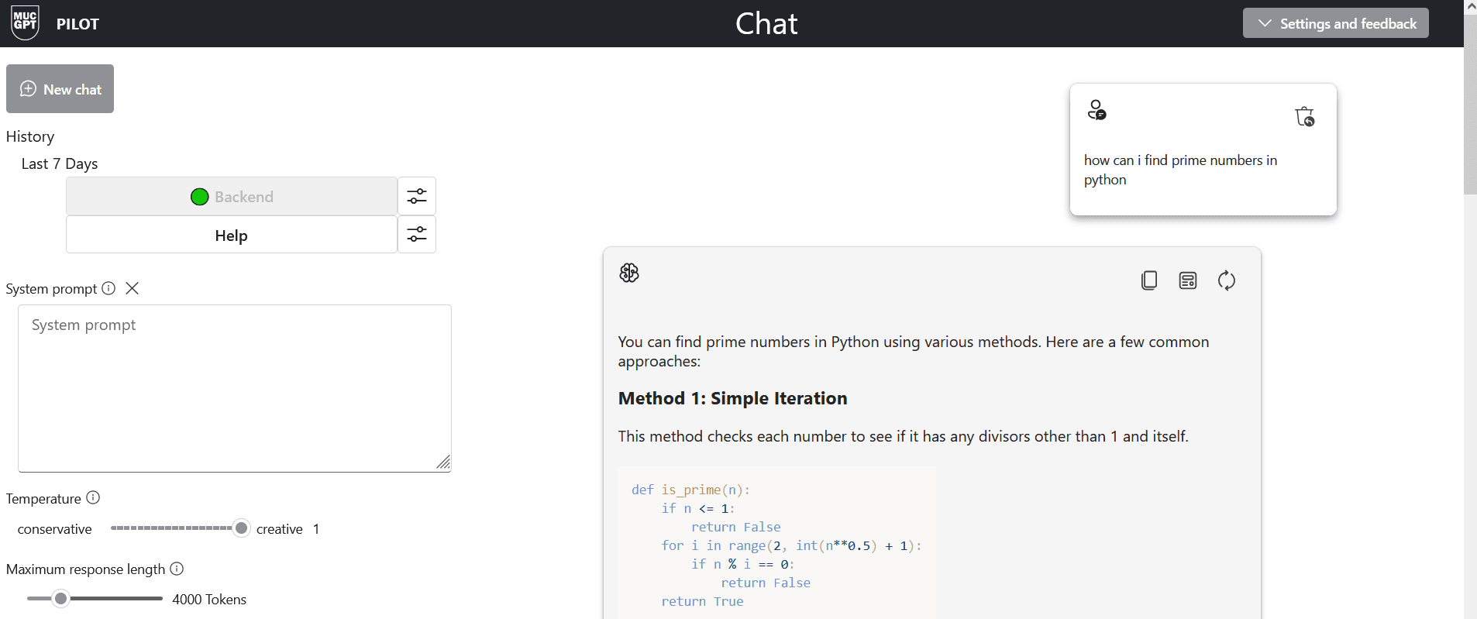Expand the Settings and feedback dropdown
Screen dimensions: 1477x619
tap(1335, 23)
